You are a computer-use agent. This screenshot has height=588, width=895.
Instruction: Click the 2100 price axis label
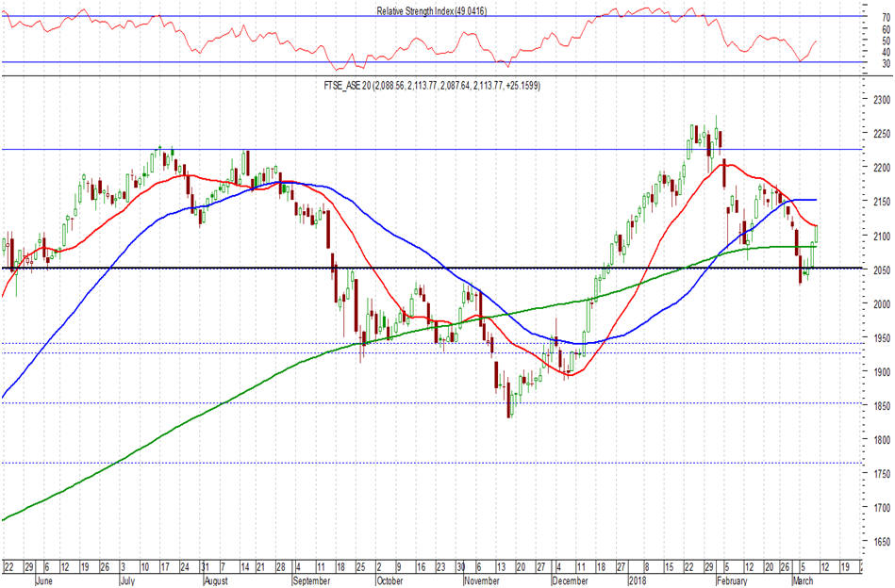click(x=882, y=237)
